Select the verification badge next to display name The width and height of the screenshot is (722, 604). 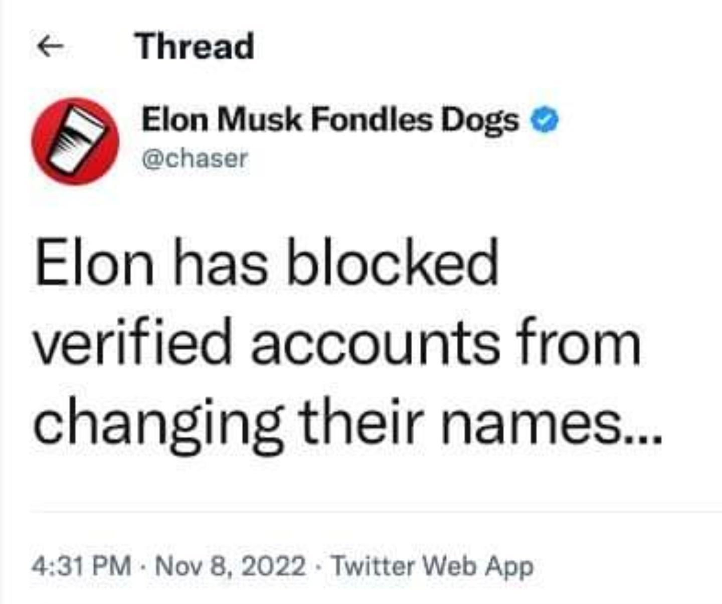coord(545,119)
